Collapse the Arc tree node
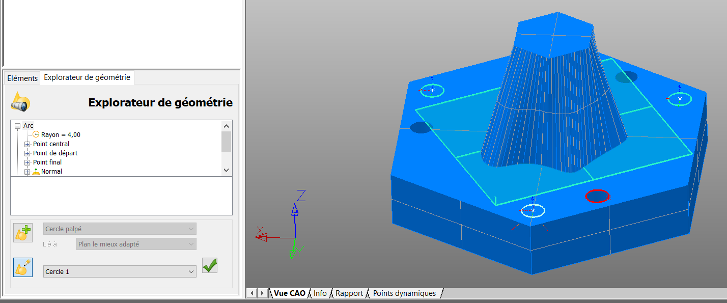Image resolution: width=727 pixels, height=303 pixels. pos(18,126)
